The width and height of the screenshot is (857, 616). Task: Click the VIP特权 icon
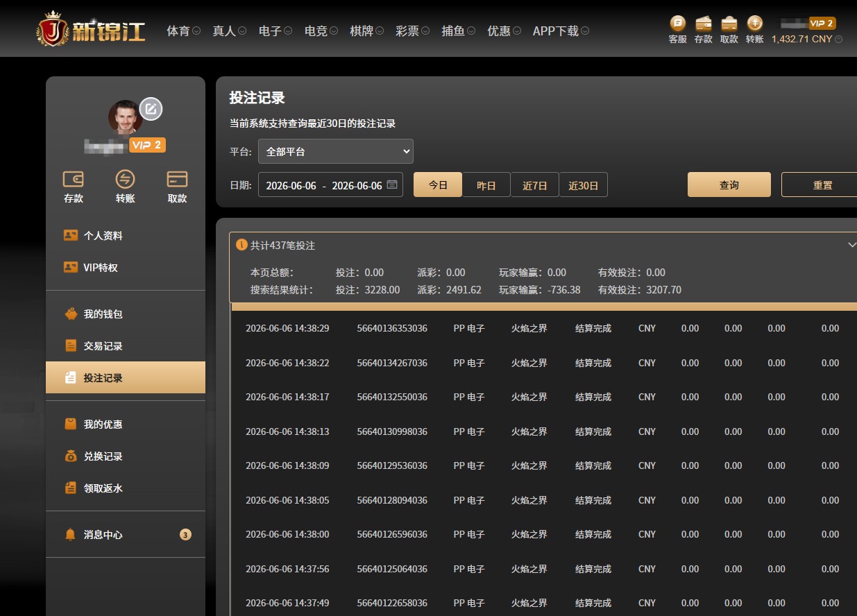click(71, 267)
